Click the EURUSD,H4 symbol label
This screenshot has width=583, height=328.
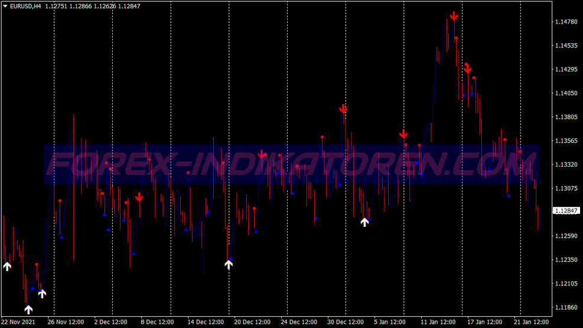point(25,7)
